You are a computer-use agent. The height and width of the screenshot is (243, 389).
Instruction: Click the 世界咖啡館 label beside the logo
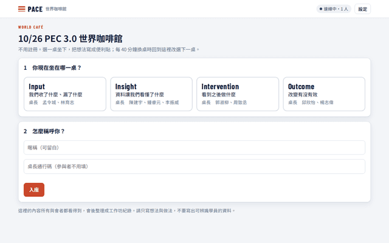point(56,9)
